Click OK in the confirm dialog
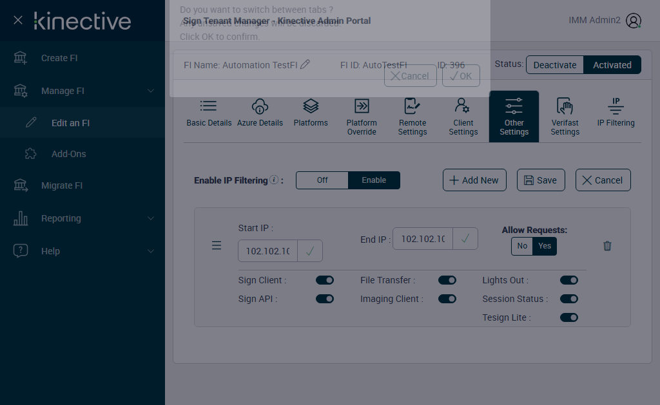660x405 pixels. (461, 76)
